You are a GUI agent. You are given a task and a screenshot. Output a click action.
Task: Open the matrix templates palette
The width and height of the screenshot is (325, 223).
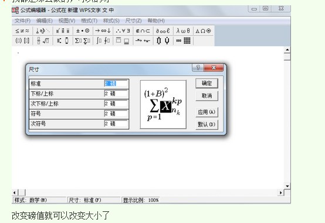coord(183,40)
